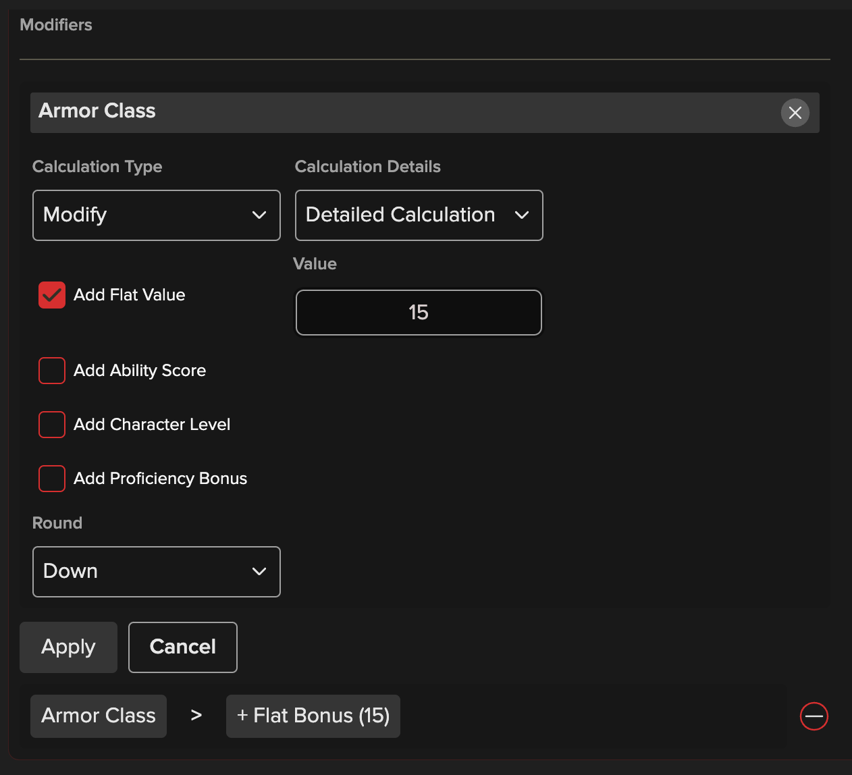The image size is (852, 775).
Task: Click the chevron in Calculation Type box
Action: point(259,215)
